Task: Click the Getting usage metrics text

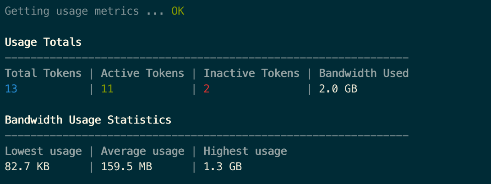Action: (x=72, y=11)
